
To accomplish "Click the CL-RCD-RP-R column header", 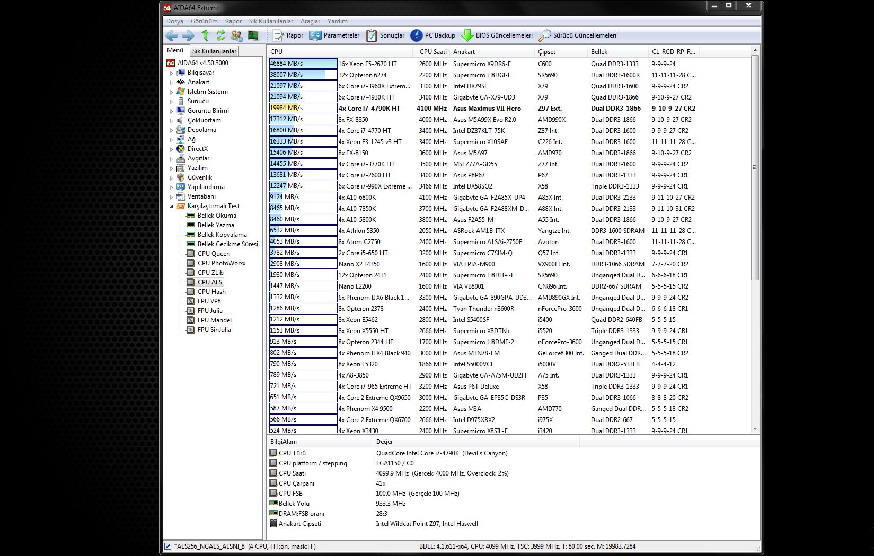I will tap(674, 52).
